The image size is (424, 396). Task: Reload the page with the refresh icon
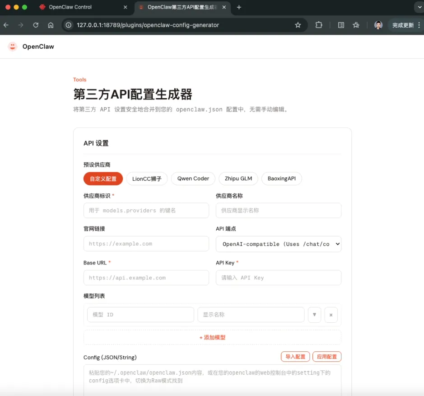(x=36, y=25)
